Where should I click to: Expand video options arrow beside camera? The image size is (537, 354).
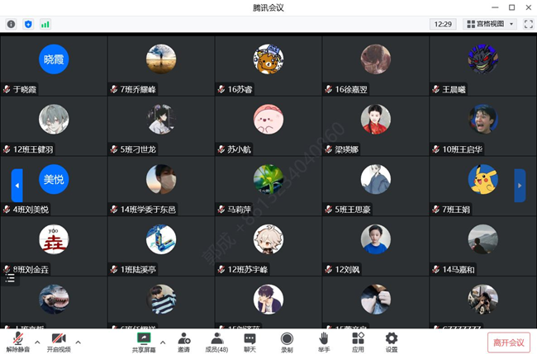pyautogui.click(x=78, y=342)
